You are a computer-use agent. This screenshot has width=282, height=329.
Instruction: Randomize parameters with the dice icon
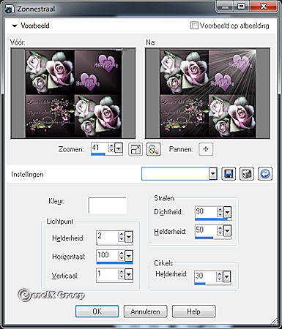click(247, 174)
